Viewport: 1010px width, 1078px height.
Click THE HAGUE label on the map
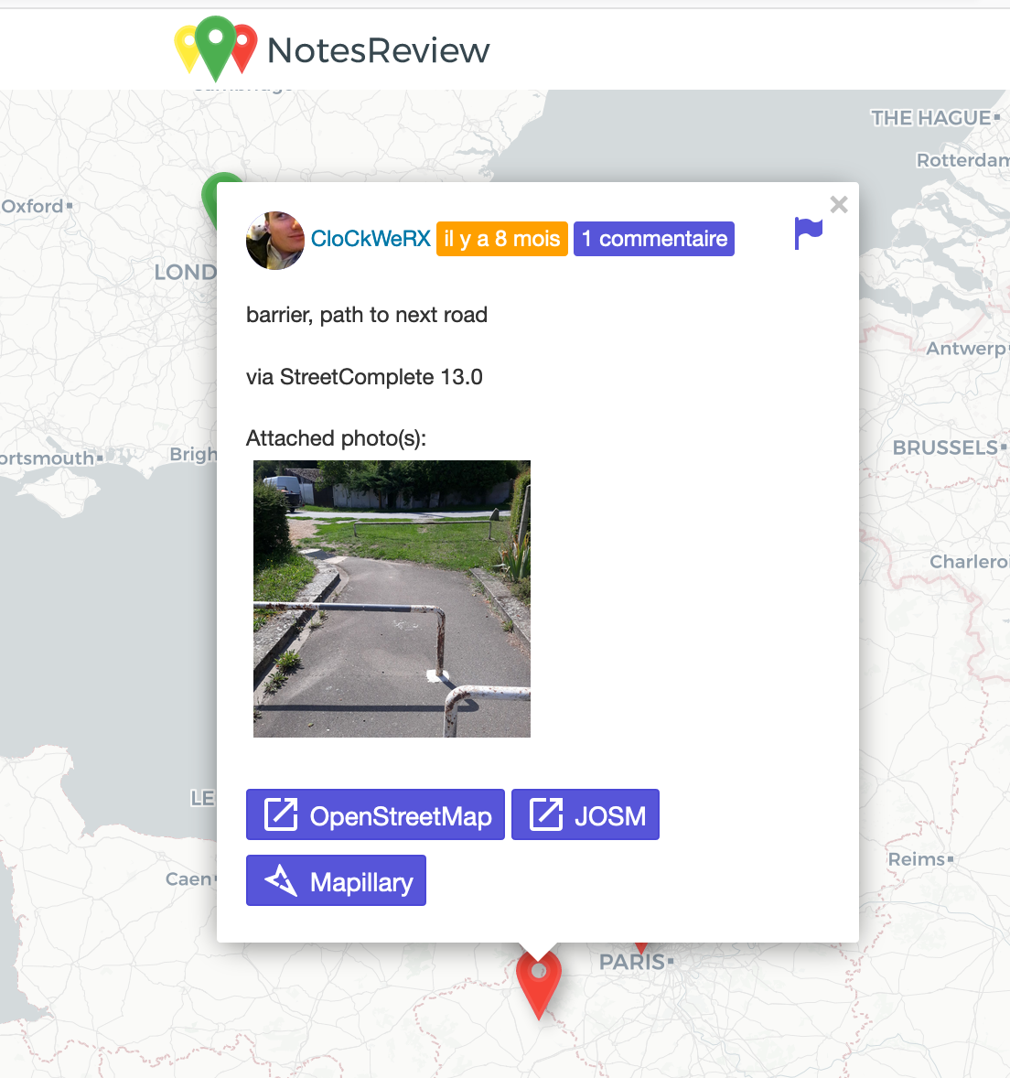930,118
